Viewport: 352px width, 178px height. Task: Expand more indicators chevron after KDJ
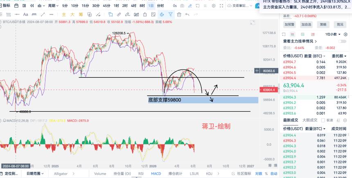pos(218,173)
